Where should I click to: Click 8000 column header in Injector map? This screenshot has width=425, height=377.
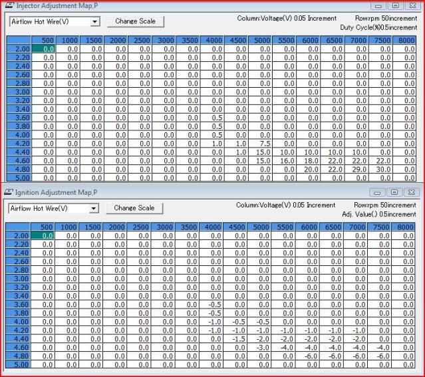click(404, 40)
